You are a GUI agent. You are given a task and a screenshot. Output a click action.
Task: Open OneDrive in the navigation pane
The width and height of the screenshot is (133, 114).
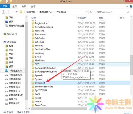10,34
